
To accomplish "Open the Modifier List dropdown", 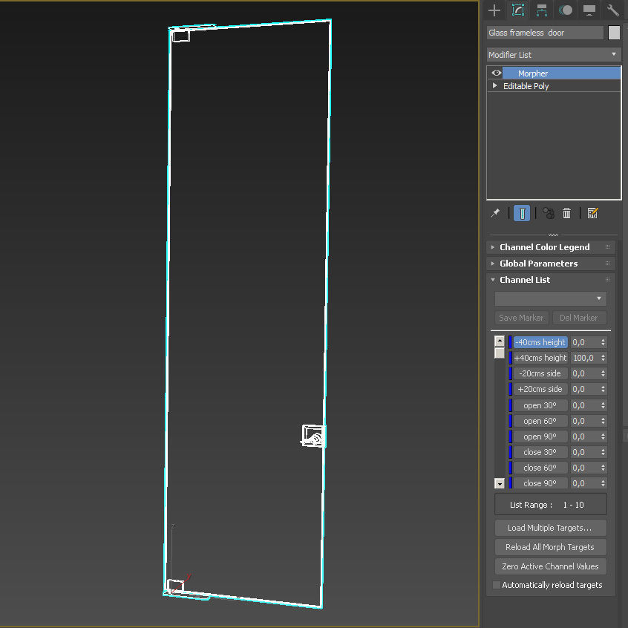I will click(554, 54).
